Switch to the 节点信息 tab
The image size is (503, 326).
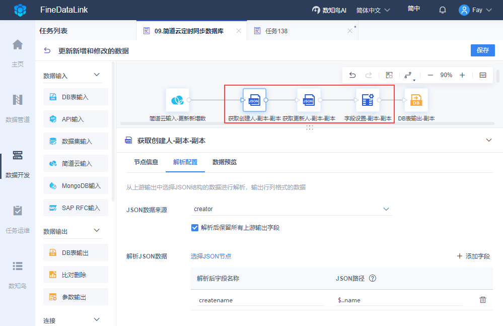coord(146,162)
